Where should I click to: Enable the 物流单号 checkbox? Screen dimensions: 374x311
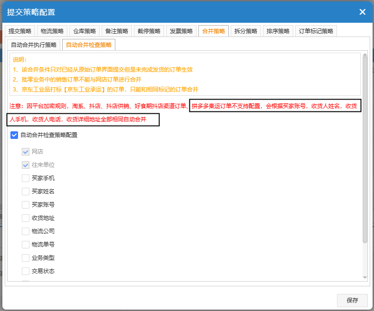(26, 245)
